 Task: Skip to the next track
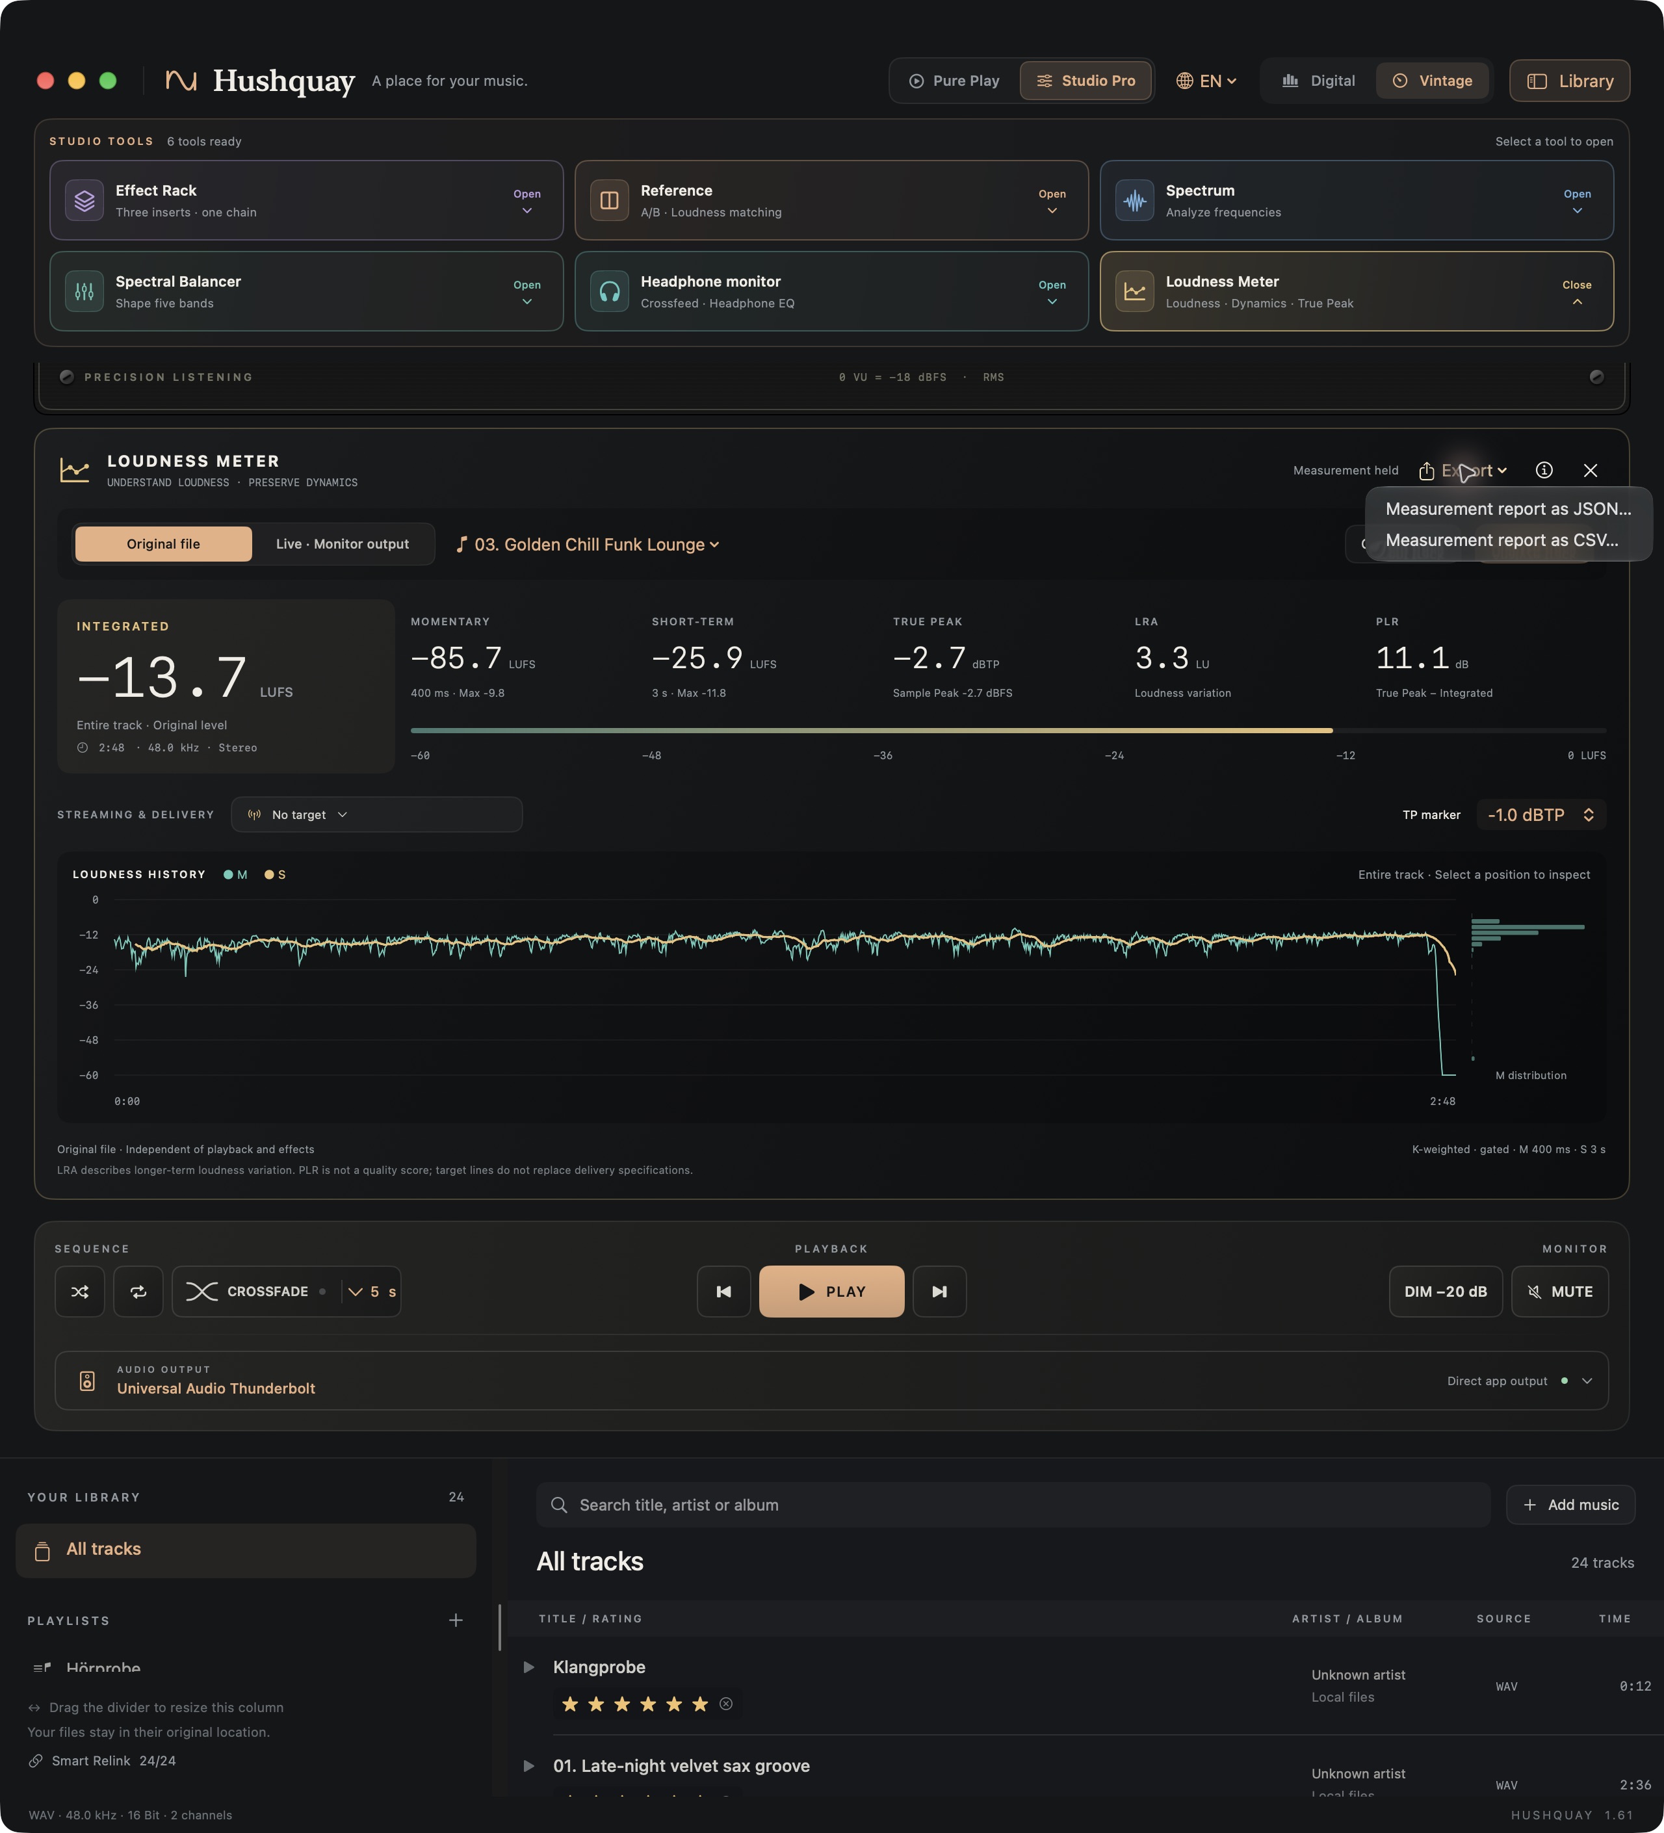click(x=939, y=1292)
